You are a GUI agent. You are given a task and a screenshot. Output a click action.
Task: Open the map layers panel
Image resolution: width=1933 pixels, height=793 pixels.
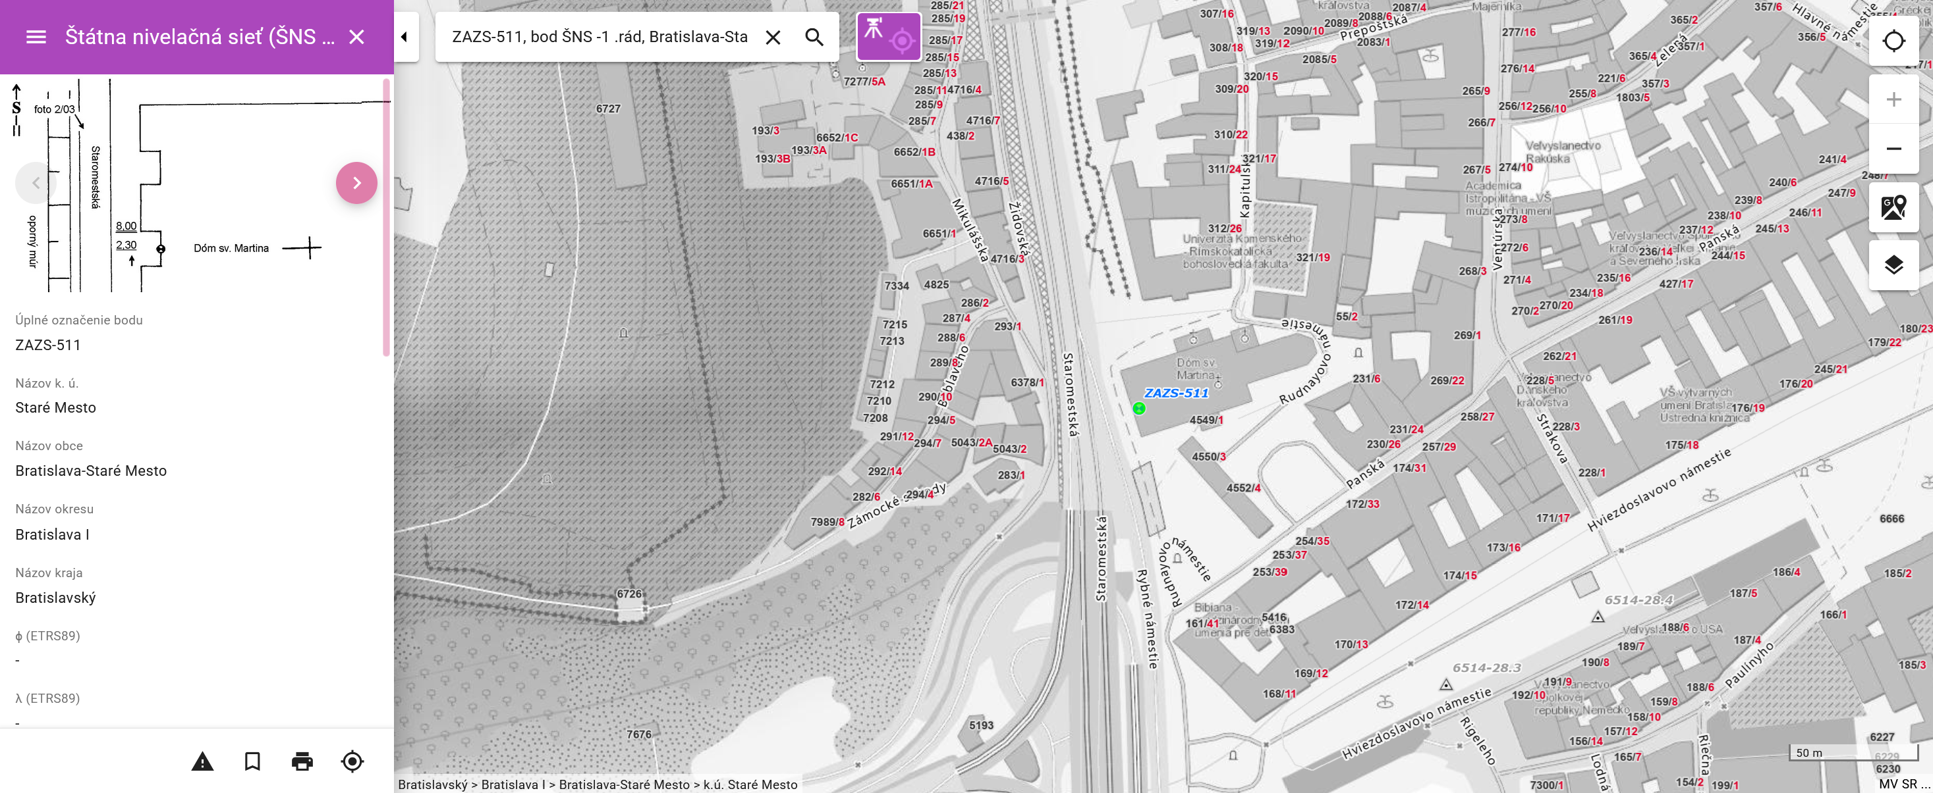pyautogui.click(x=1893, y=265)
